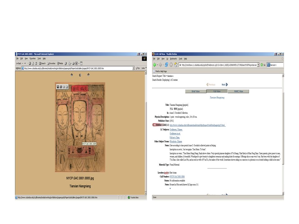Click the Edit page icon in Internet Explorer toolbar
The height and width of the screenshot is (224, 299).
coord(77,63)
